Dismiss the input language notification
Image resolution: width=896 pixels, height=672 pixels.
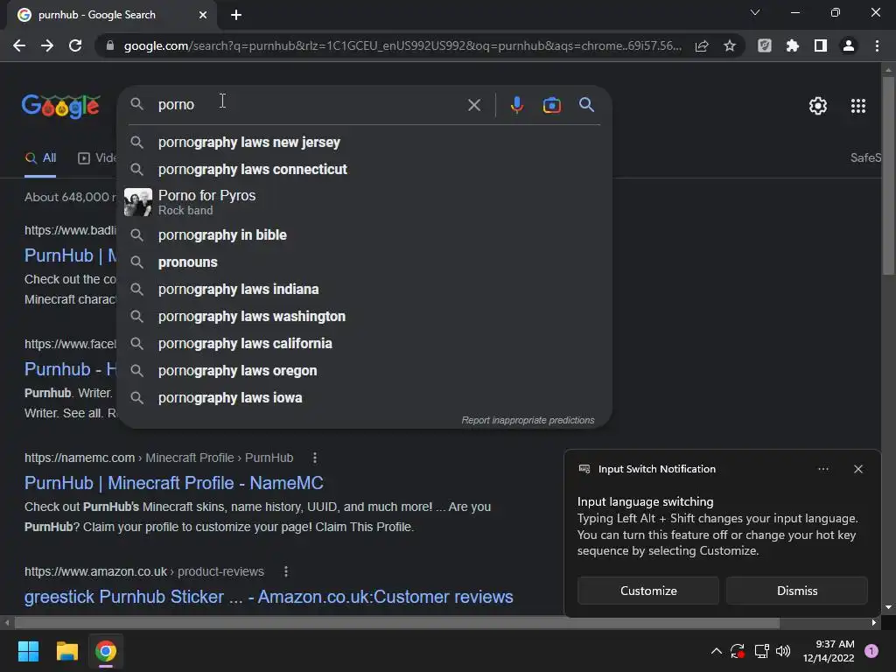click(x=797, y=591)
